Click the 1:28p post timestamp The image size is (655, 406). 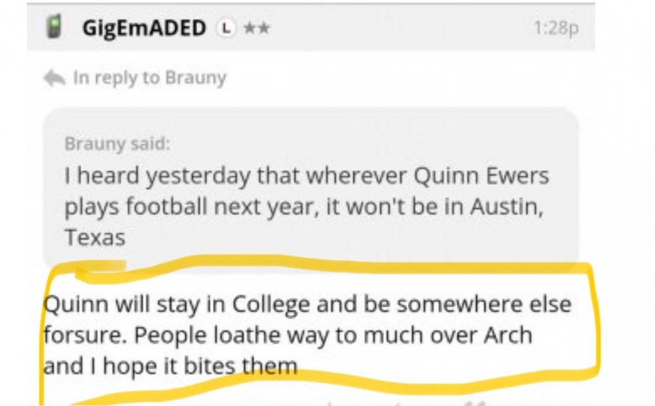556,29
